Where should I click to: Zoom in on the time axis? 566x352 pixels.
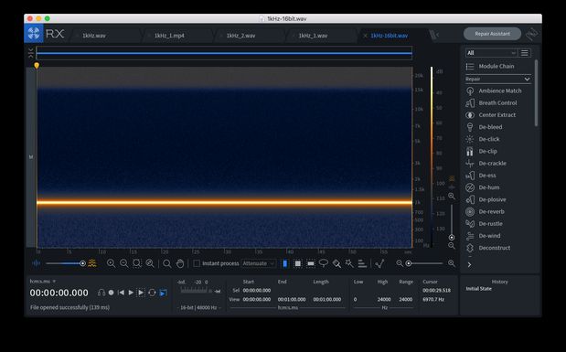point(111,263)
